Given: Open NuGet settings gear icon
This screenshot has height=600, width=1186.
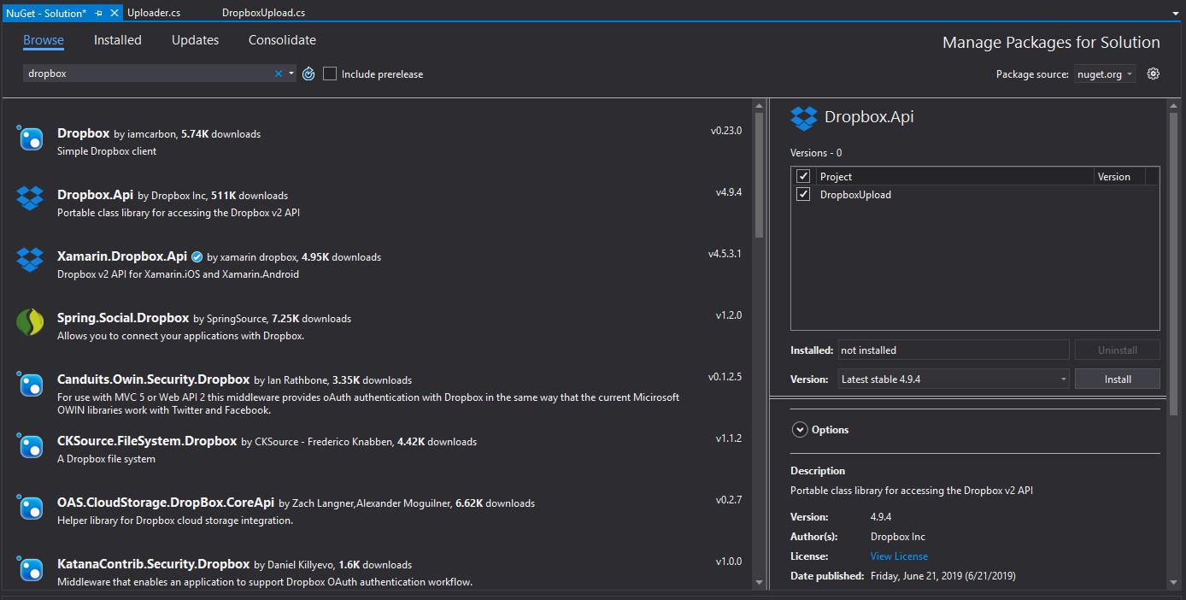Looking at the screenshot, I should (1153, 74).
